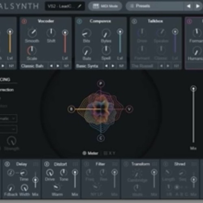The width and height of the screenshot is (203, 203).
Task: Select next Compuvox preset arrow
Action: click(113, 66)
